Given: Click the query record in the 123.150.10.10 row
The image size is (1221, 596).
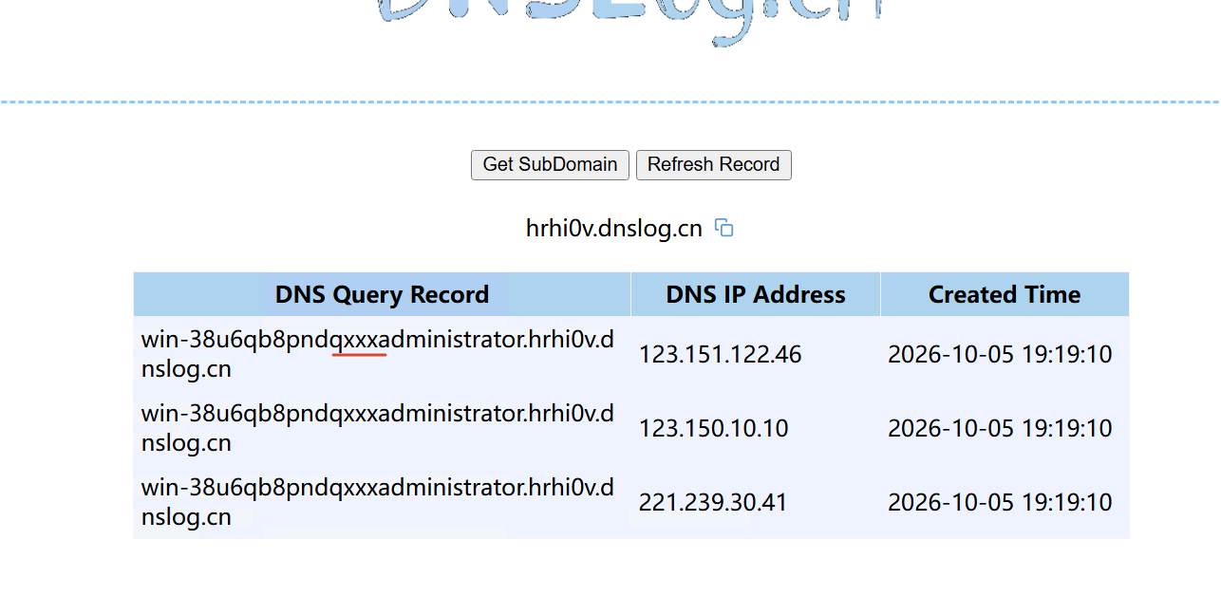Looking at the screenshot, I should point(378,428).
